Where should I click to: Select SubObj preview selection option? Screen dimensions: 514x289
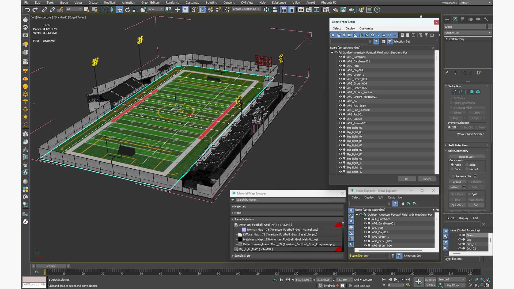pyautogui.click(x=462, y=127)
